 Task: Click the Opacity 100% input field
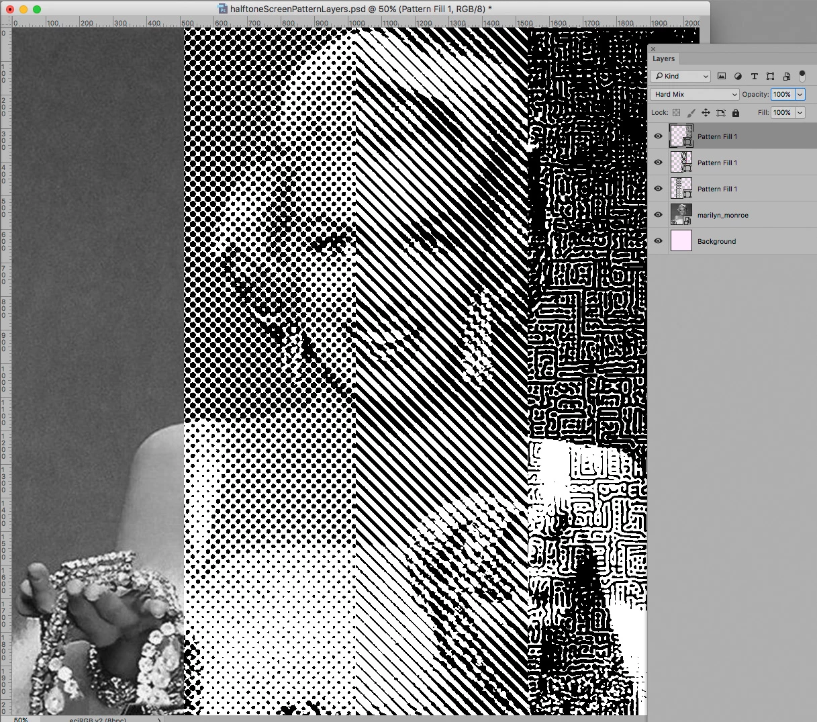[x=783, y=95]
